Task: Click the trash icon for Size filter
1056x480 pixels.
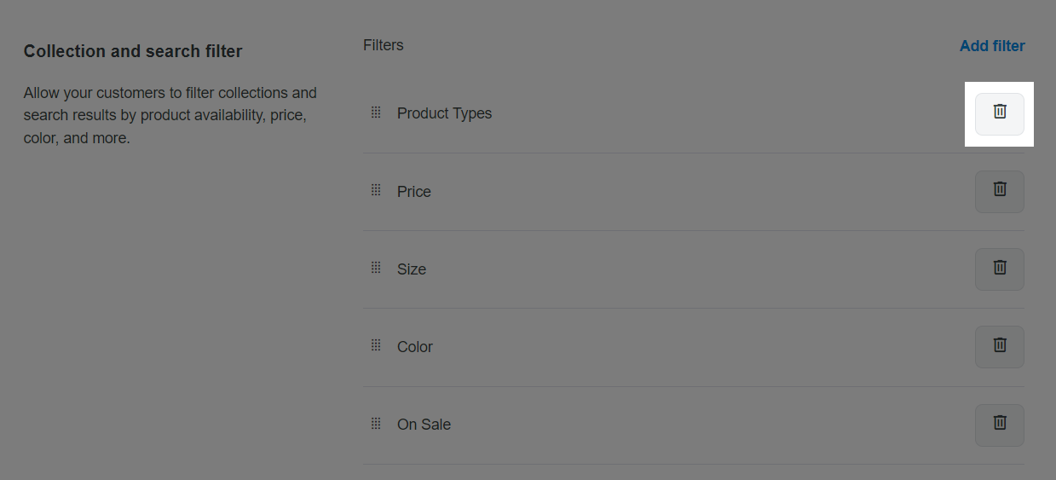Action: click(1000, 269)
